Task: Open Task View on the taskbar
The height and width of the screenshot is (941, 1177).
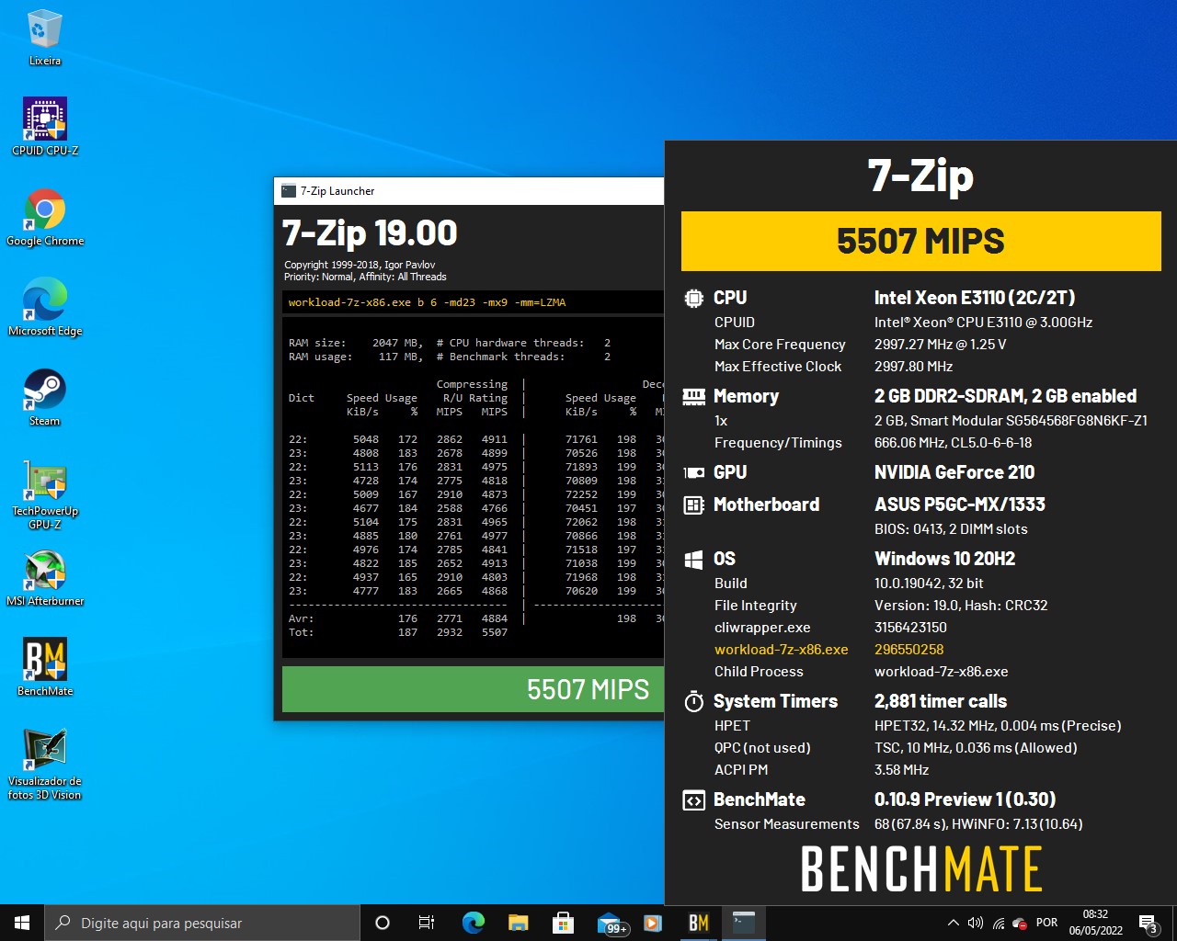Action: 427,923
